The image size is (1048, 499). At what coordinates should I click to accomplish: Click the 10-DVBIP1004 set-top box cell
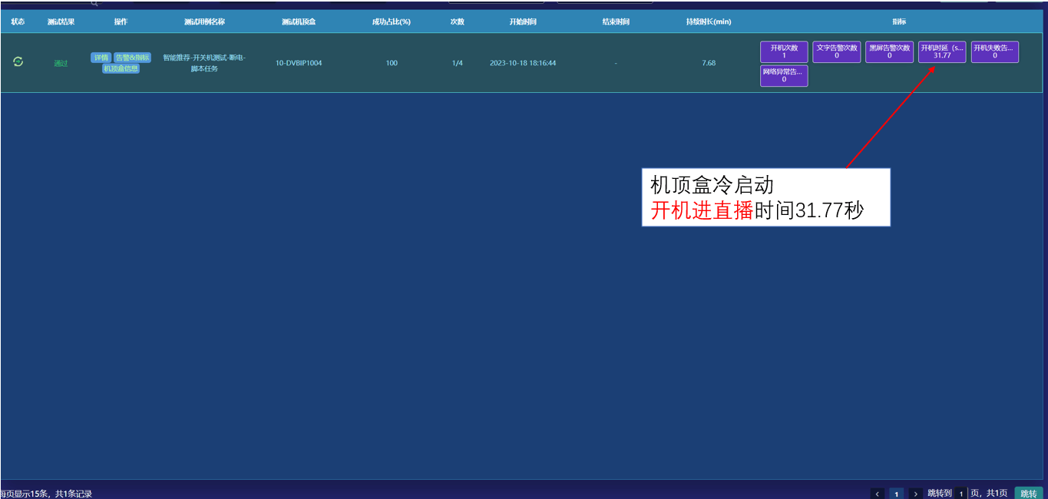[299, 63]
